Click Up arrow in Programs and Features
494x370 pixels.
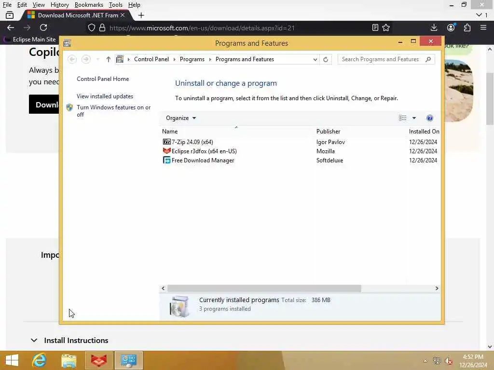pyautogui.click(x=109, y=59)
